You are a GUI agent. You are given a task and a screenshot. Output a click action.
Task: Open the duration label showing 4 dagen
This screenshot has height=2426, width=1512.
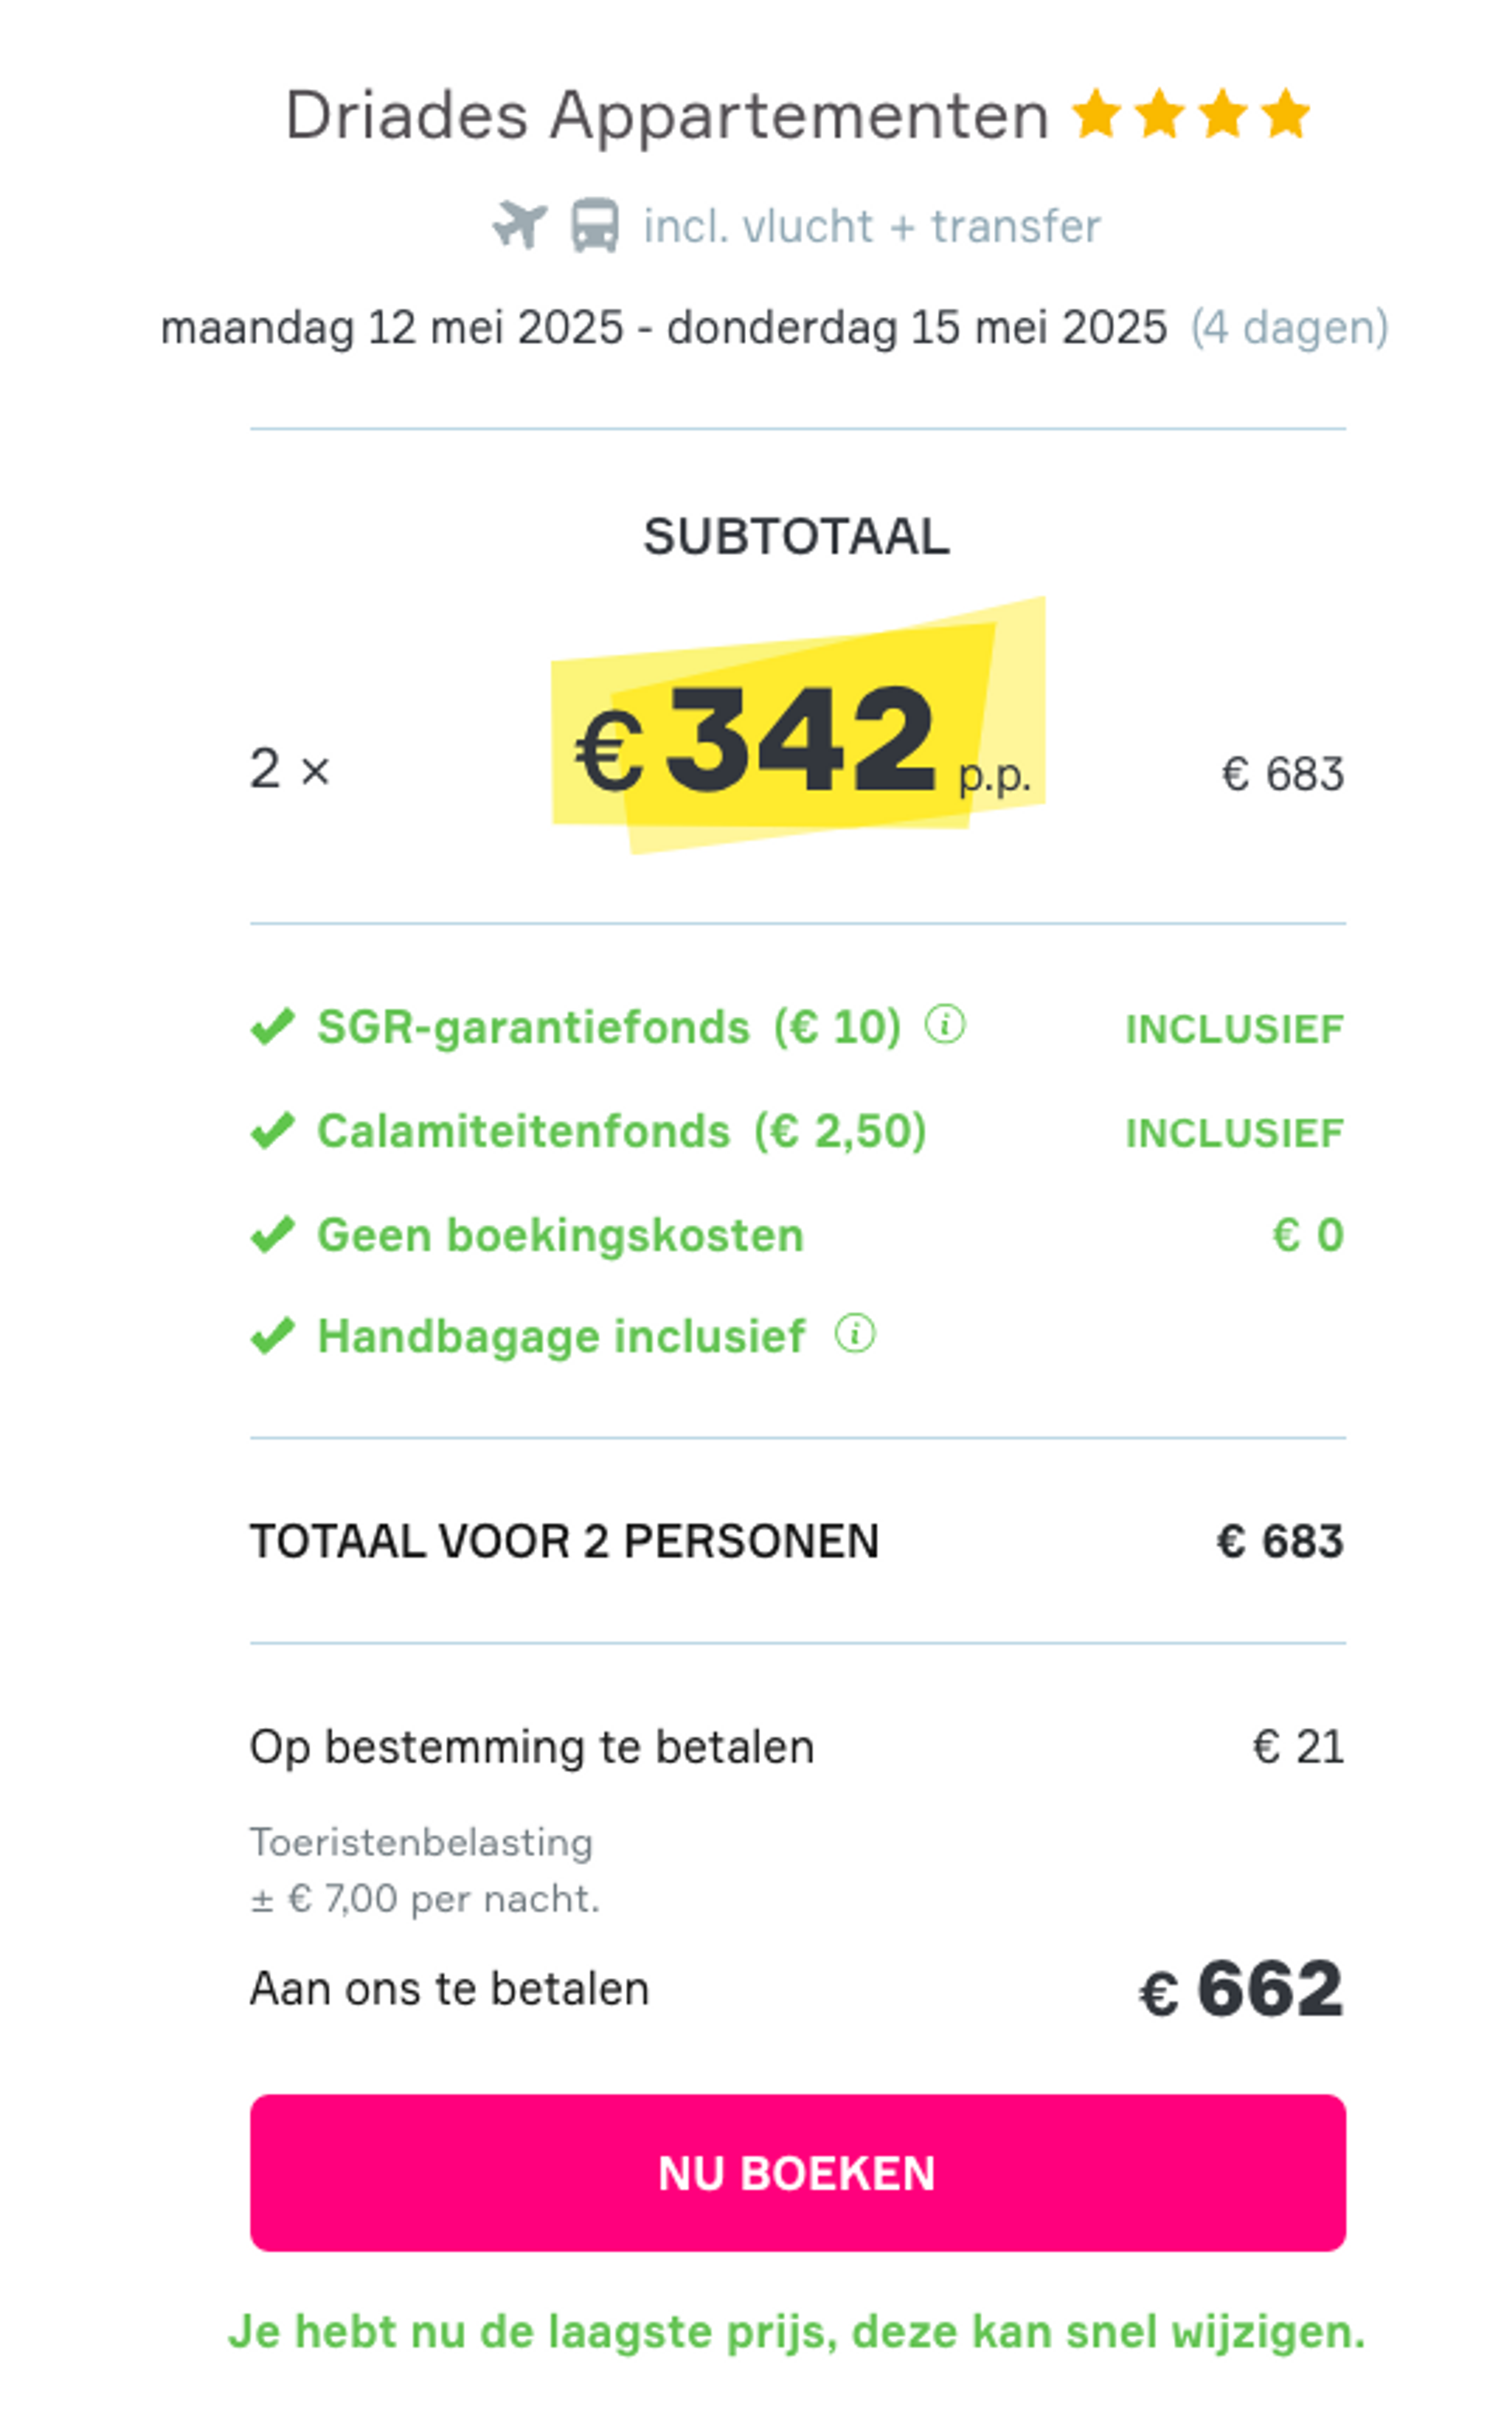(x=1289, y=327)
